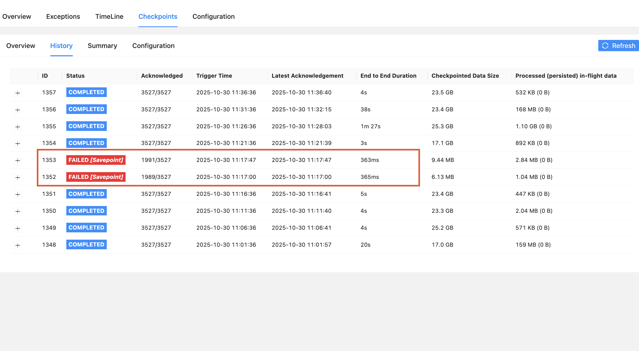Open the Configuration sub-tab under Checkpoints
Image resolution: width=639 pixels, height=351 pixels.
[x=153, y=46]
